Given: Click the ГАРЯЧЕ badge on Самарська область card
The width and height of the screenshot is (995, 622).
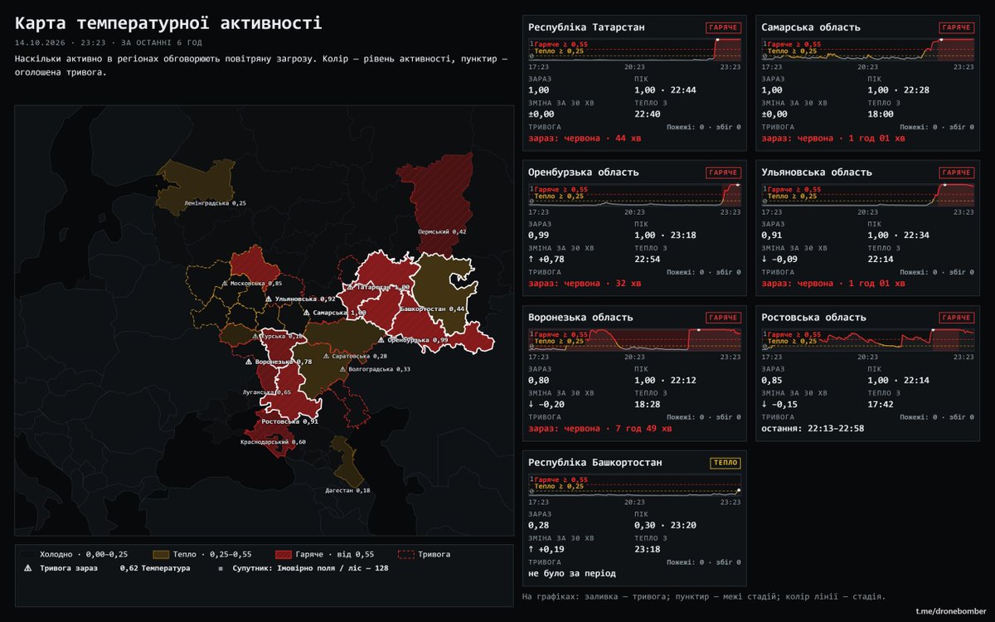Looking at the screenshot, I should click(957, 27).
